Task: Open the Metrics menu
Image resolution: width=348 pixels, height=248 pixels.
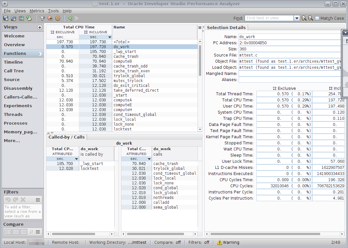Action: (x=37, y=11)
